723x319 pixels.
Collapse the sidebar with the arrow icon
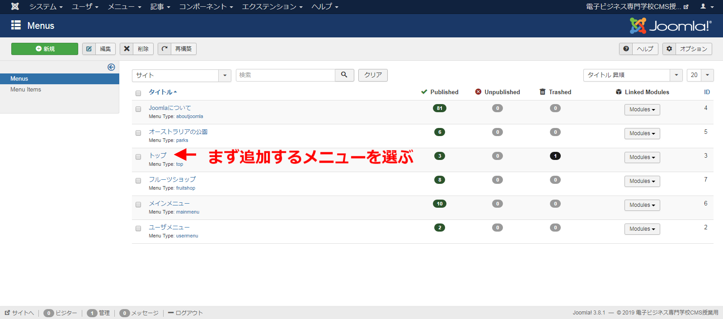(x=111, y=67)
